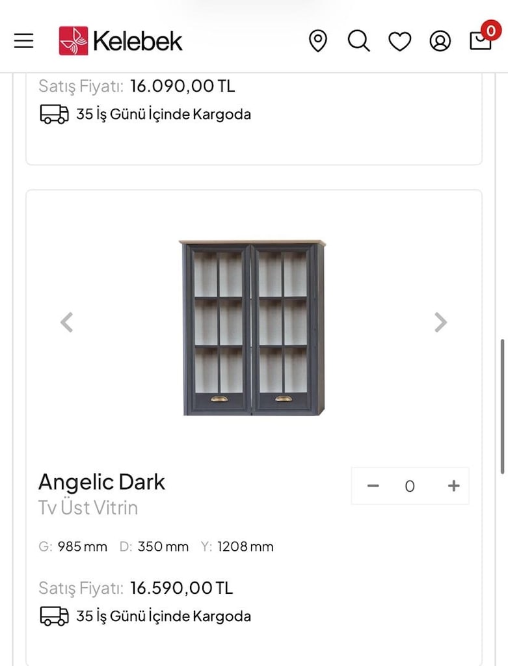The image size is (508, 666).
Task: Open the search magnifier icon
Action: [x=359, y=41]
